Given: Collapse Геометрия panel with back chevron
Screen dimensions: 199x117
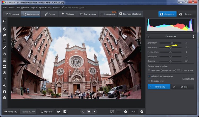Looking at the screenshot, I should click(149, 37).
